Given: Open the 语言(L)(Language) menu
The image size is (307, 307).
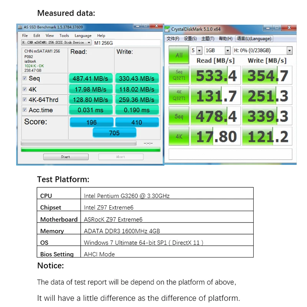Looking at the screenshot, I should click(254, 39).
